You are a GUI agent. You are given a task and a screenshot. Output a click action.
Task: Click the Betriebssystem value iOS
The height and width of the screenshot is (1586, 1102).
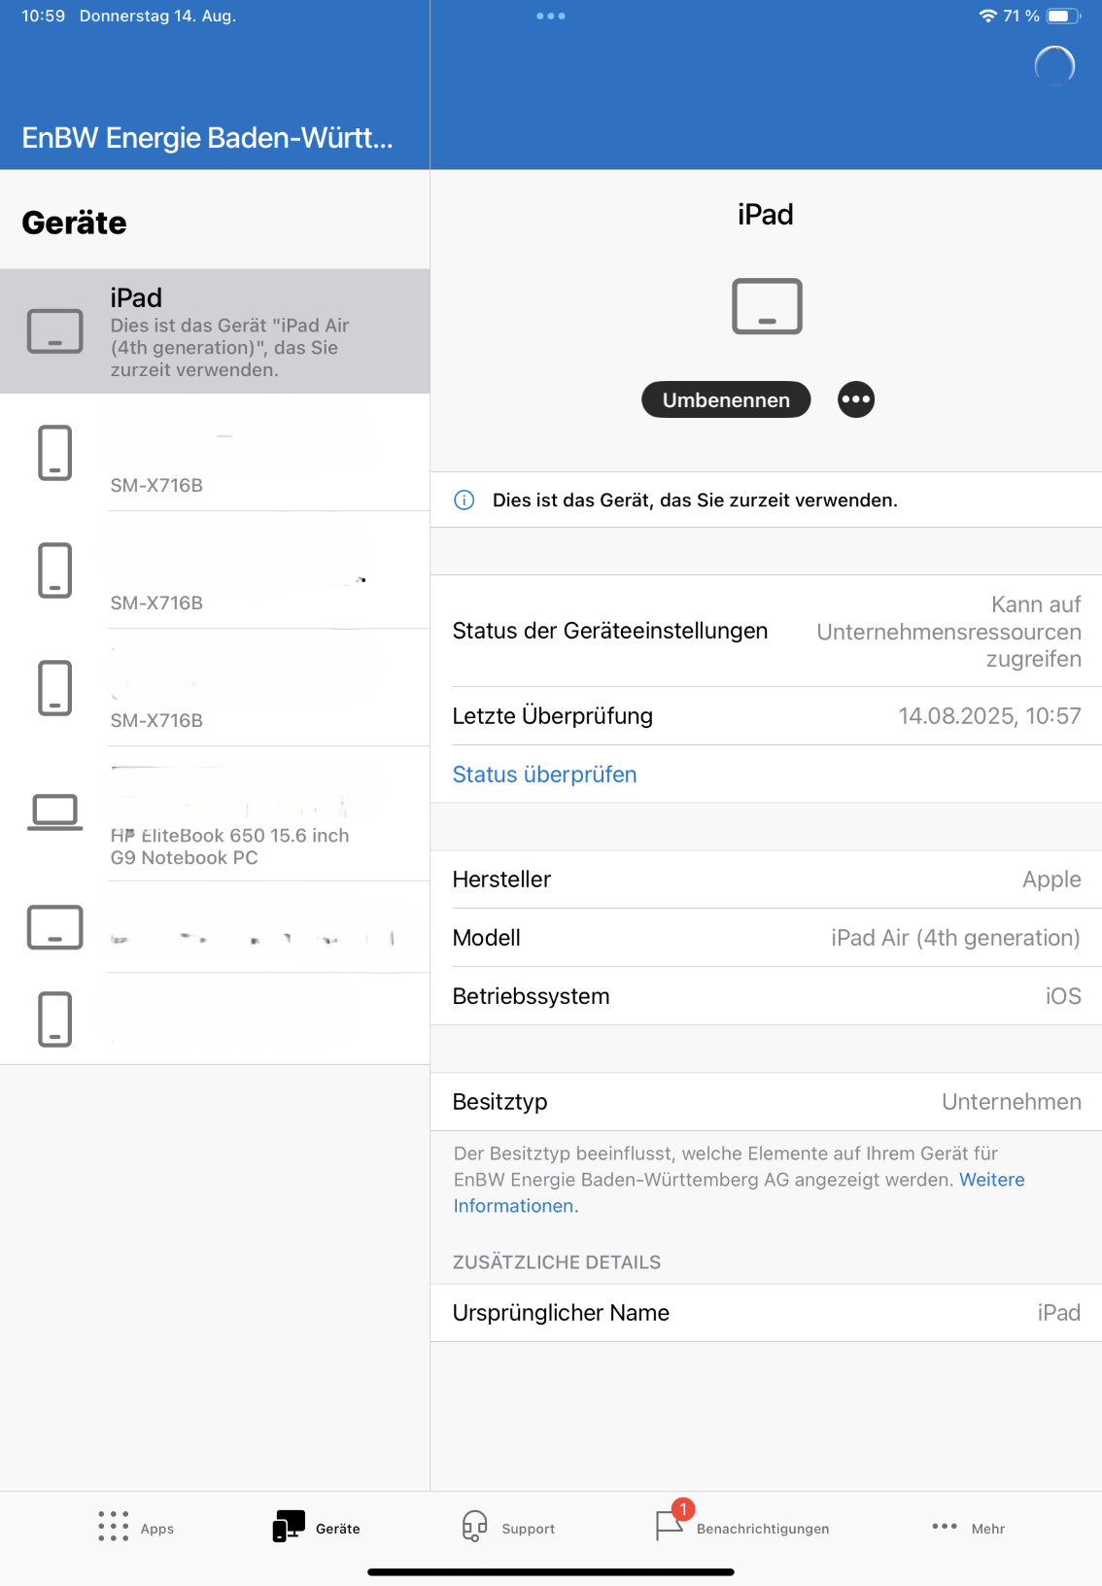point(1063,996)
